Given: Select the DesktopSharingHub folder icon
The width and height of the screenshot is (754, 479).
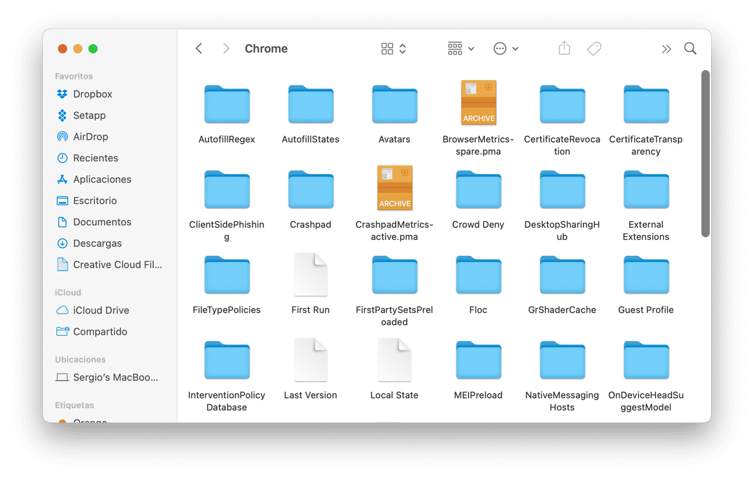Looking at the screenshot, I should pos(562,189).
